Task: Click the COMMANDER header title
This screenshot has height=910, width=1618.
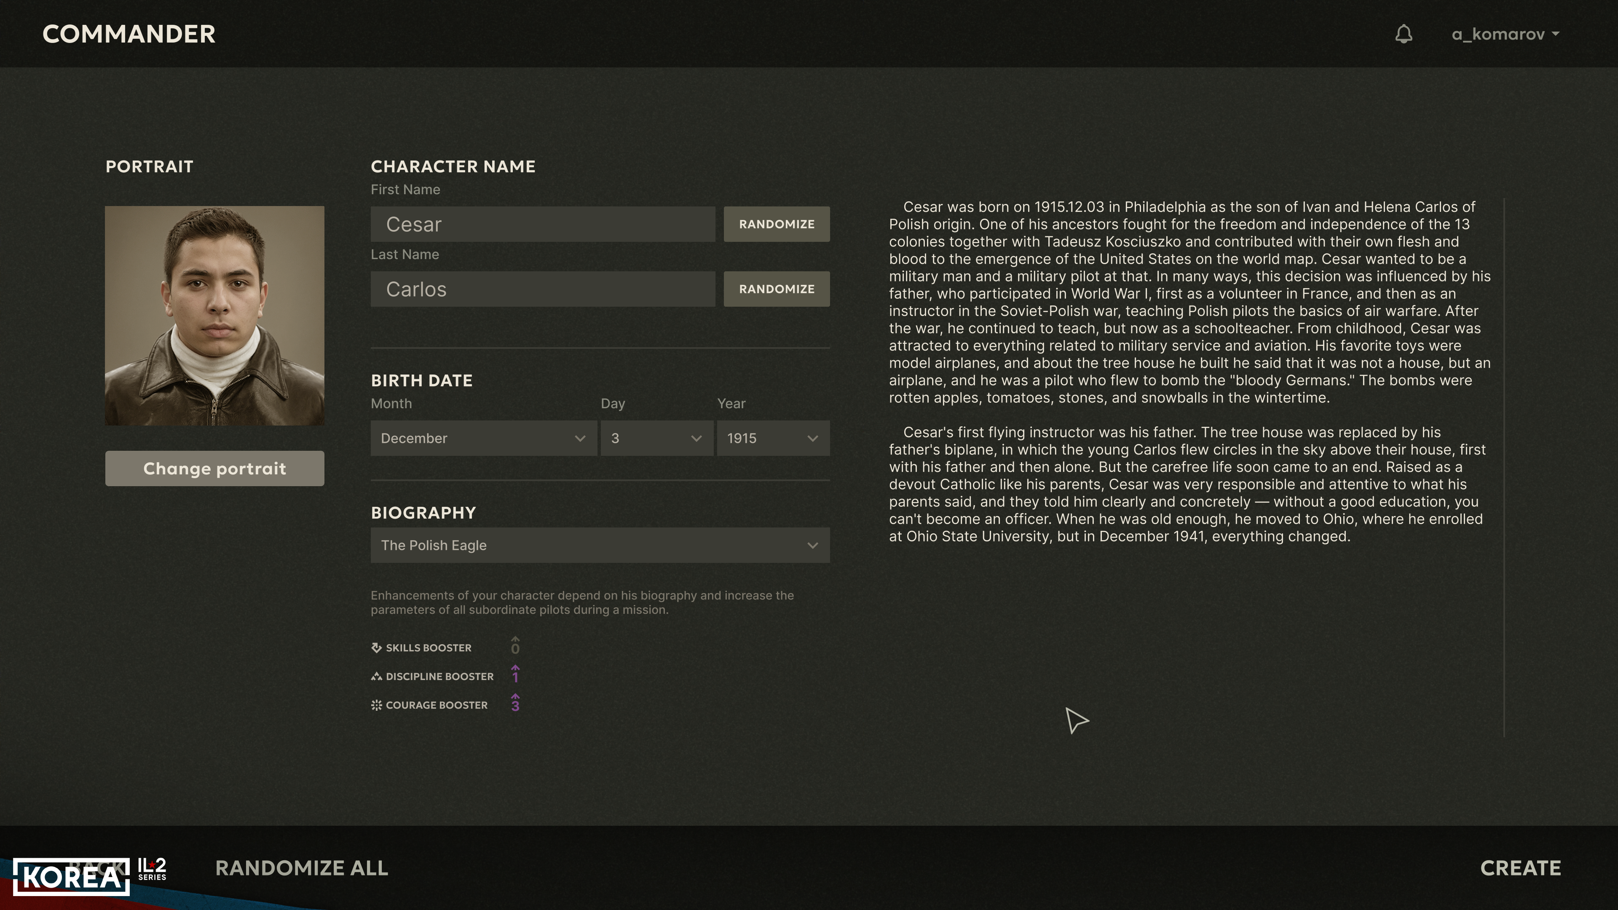Action: tap(129, 34)
